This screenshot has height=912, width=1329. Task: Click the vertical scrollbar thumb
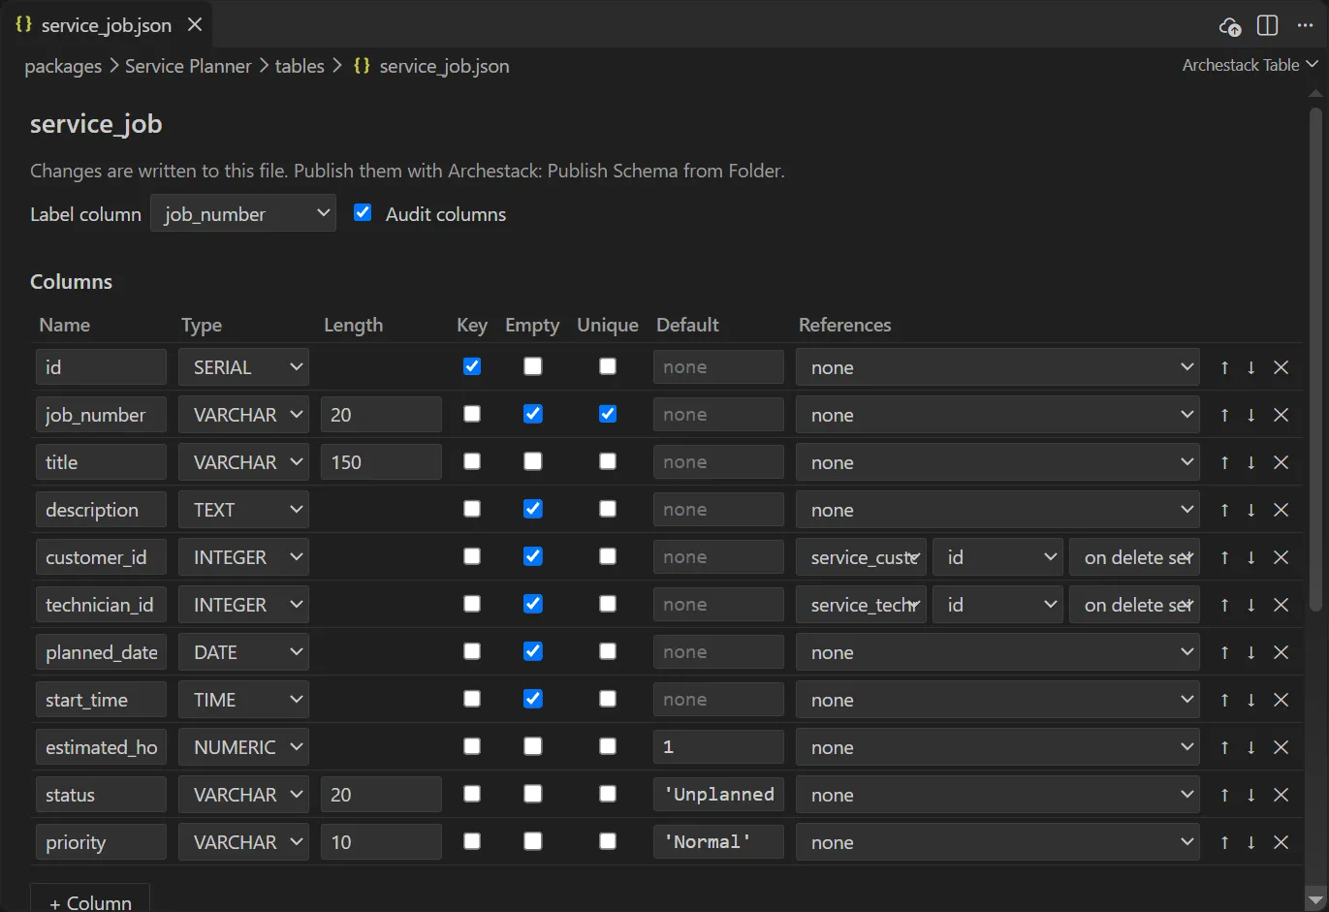pyautogui.click(x=1315, y=359)
